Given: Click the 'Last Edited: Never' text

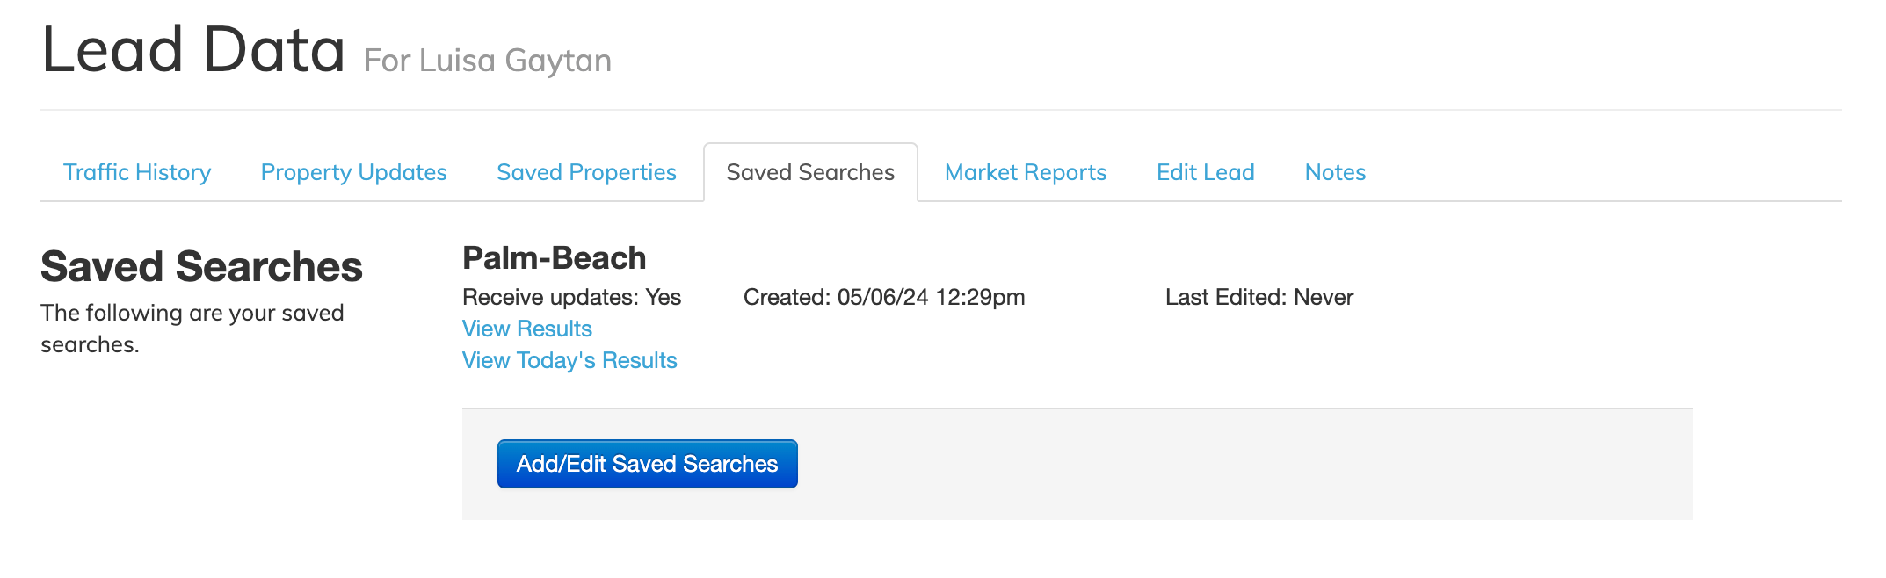Looking at the screenshot, I should pyautogui.click(x=1259, y=297).
